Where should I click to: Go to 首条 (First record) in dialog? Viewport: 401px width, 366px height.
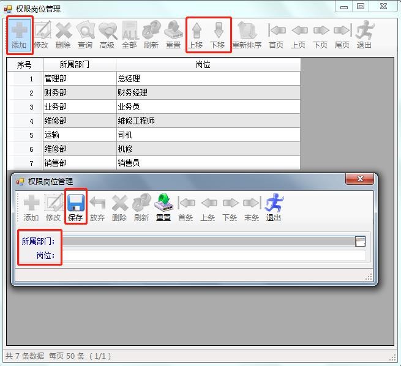tap(186, 207)
